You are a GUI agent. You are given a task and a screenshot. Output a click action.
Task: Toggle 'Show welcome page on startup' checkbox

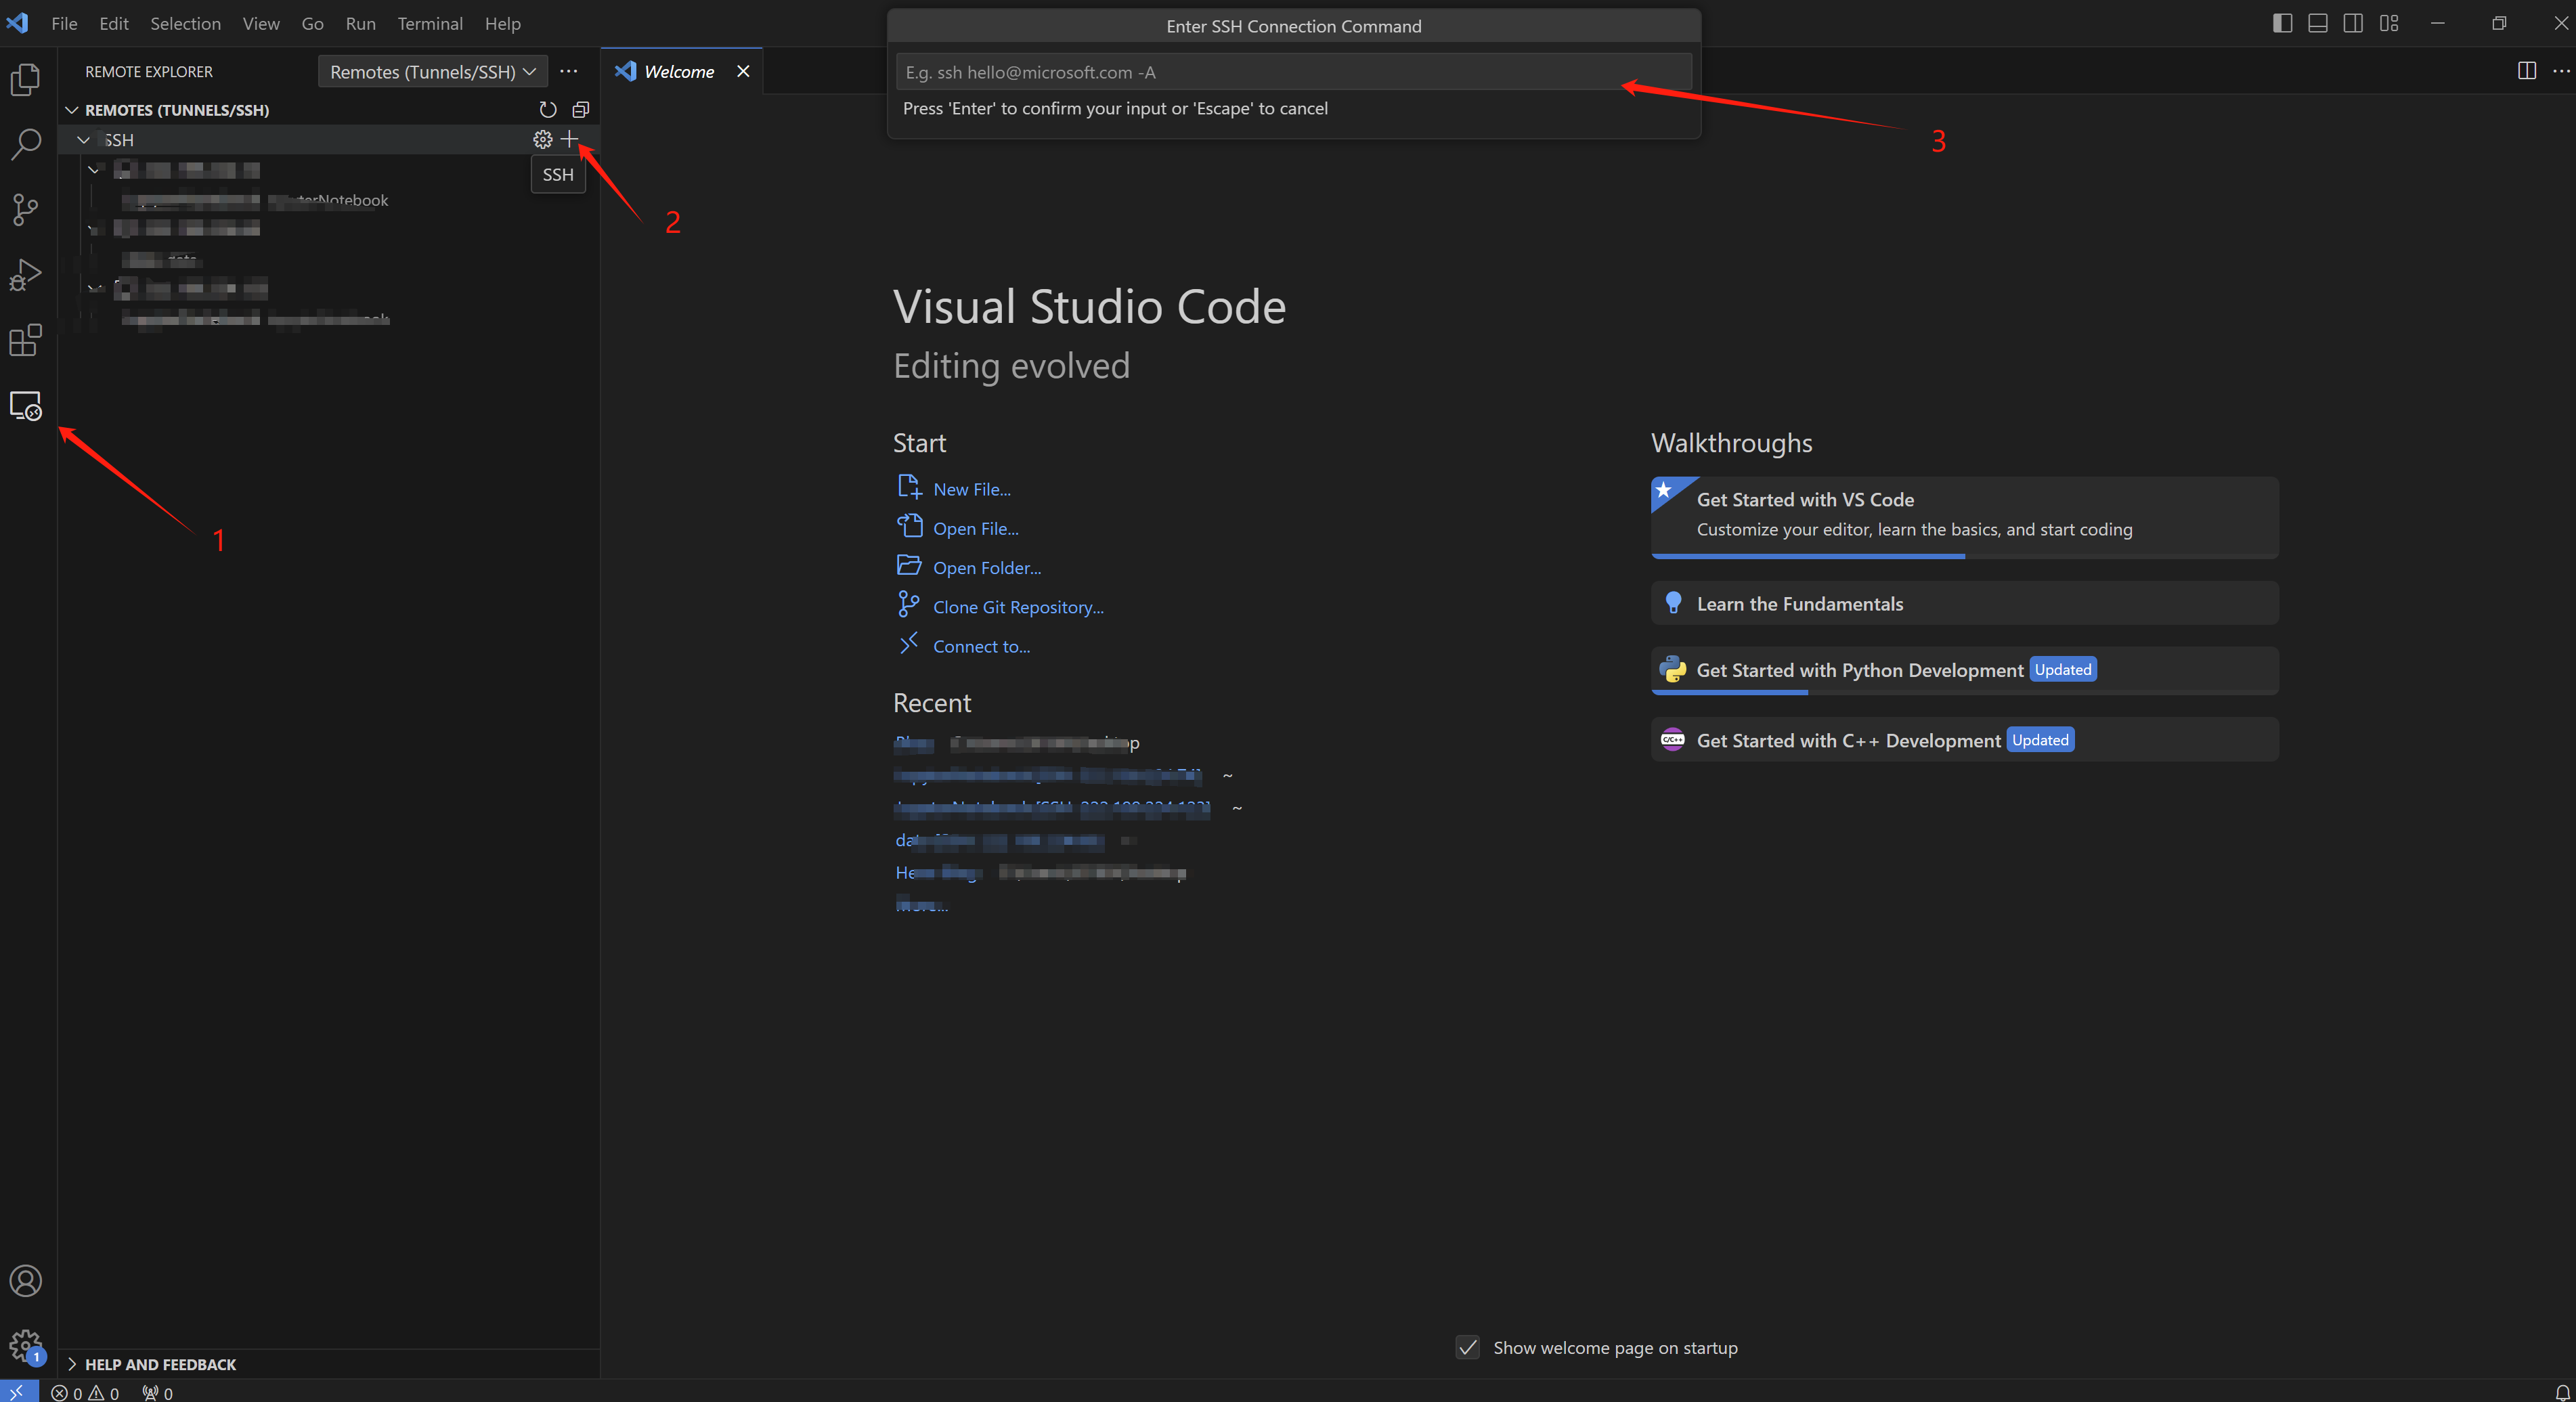pos(1467,1347)
